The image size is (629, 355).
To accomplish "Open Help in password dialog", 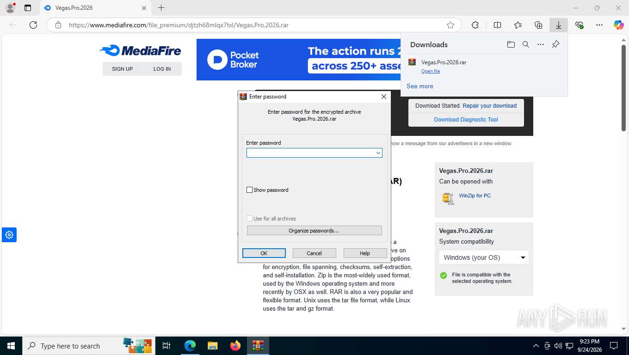I will point(365,253).
